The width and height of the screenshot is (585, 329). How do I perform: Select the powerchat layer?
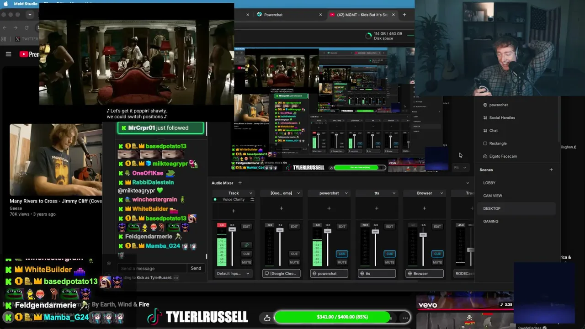[x=498, y=105]
